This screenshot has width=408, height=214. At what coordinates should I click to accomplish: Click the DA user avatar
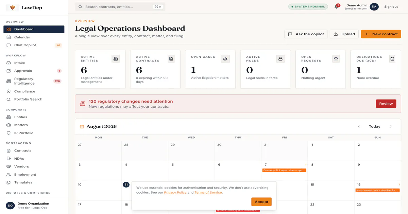coord(374,6)
